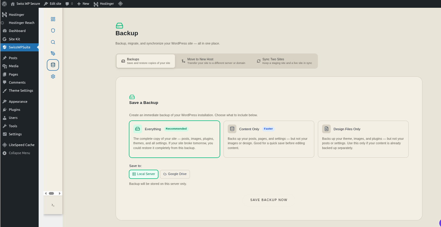Viewport: 441px width, 227px height.
Task: Click the database backup icon in plugin sidebar
Action: 53,65
